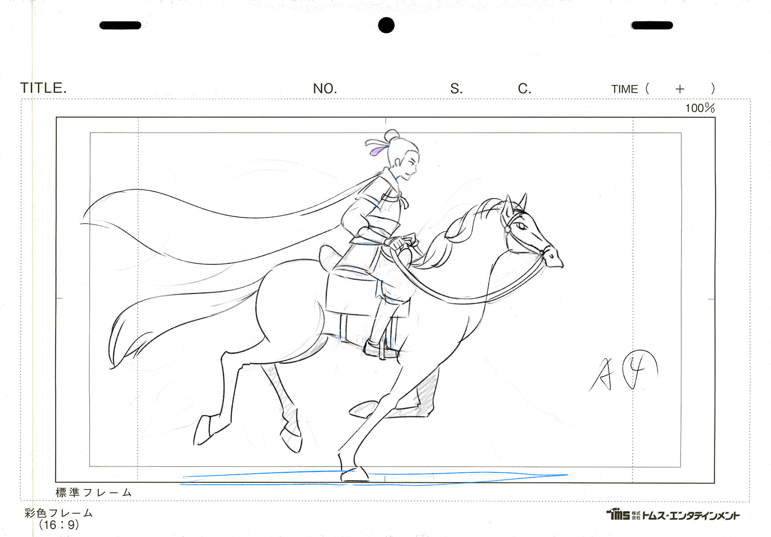Screen dimensions: 771x537
Task: Click the round center peg hole
Action: (x=386, y=25)
